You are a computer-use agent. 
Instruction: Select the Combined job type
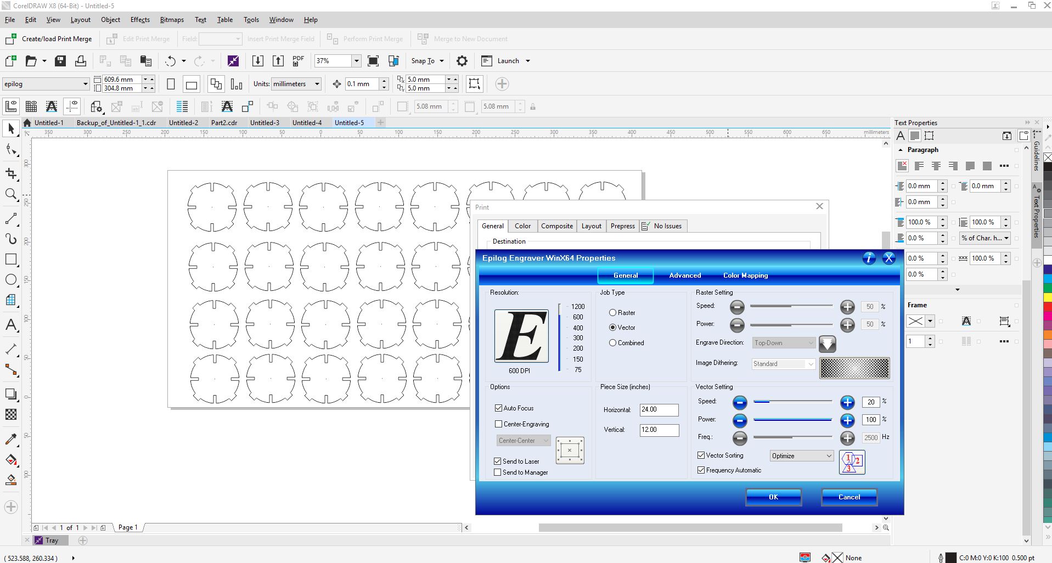point(612,342)
